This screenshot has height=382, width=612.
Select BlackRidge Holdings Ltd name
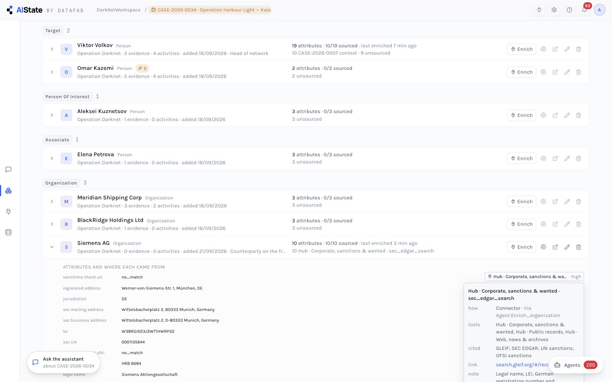(110, 220)
